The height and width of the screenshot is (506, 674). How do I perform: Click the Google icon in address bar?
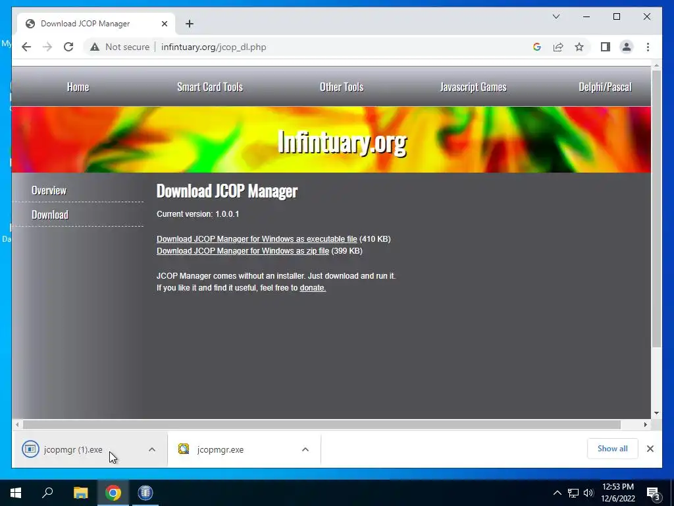click(x=537, y=47)
